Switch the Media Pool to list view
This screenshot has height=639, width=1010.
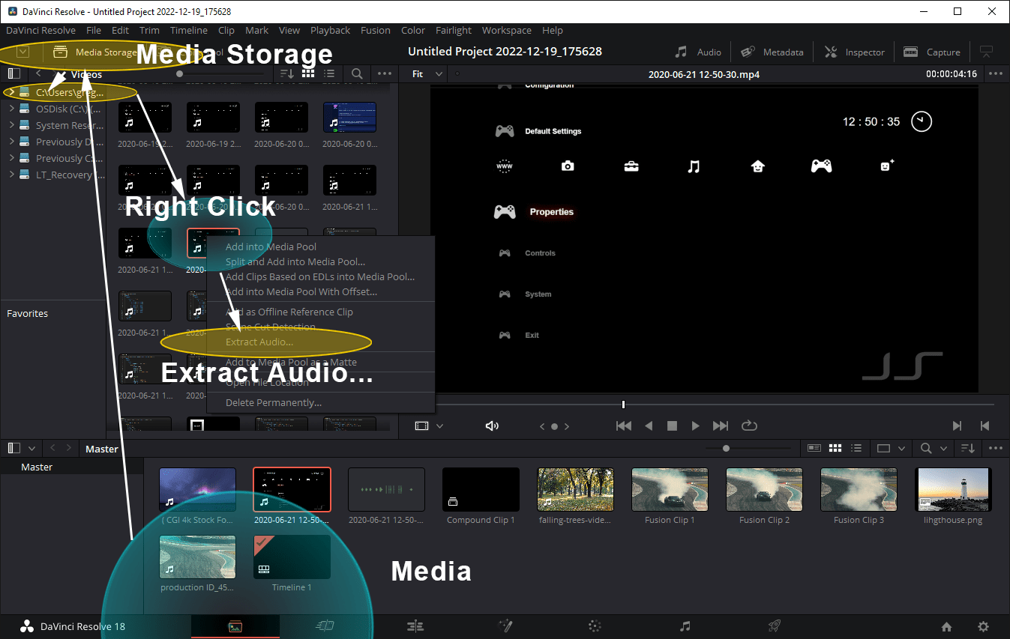[856, 448]
